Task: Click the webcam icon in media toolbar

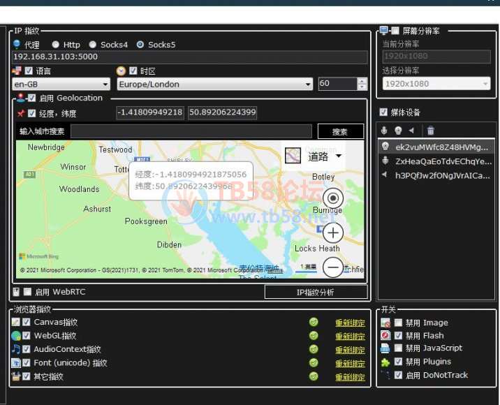Action: click(398, 131)
